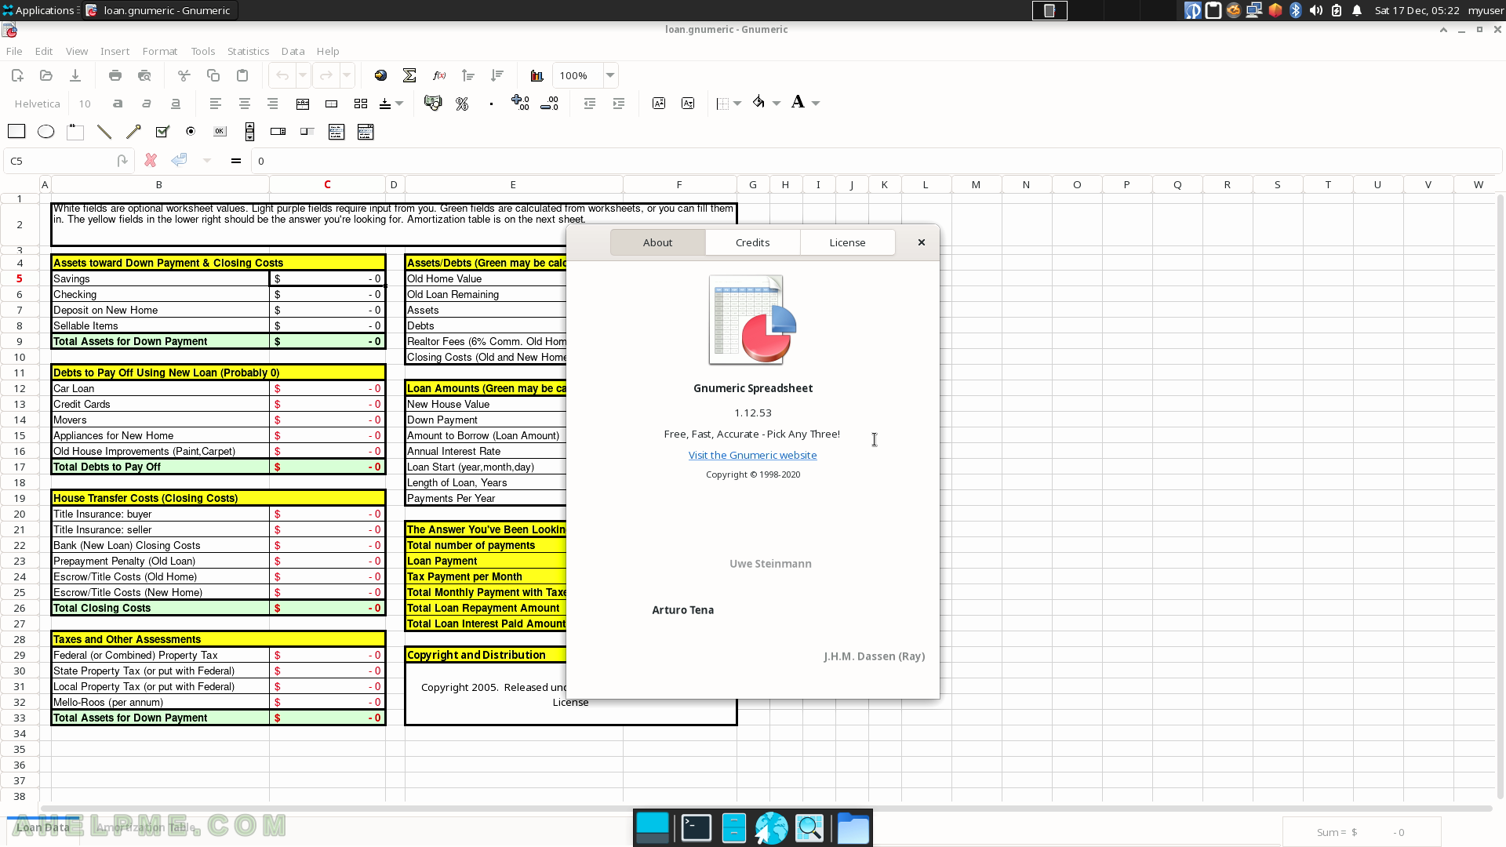Expand vertical alignment dropdown arrow
Image resolution: width=1506 pixels, height=847 pixels.
click(x=399, y=103)
